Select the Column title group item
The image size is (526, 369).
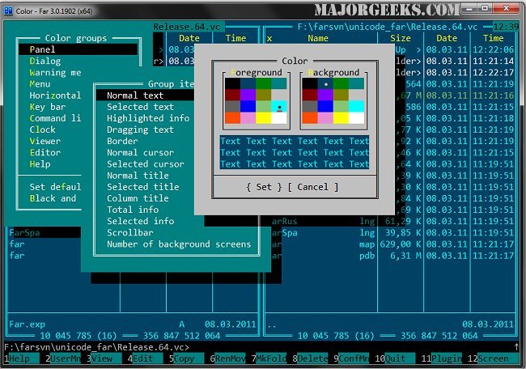click(x=138, y=198)
